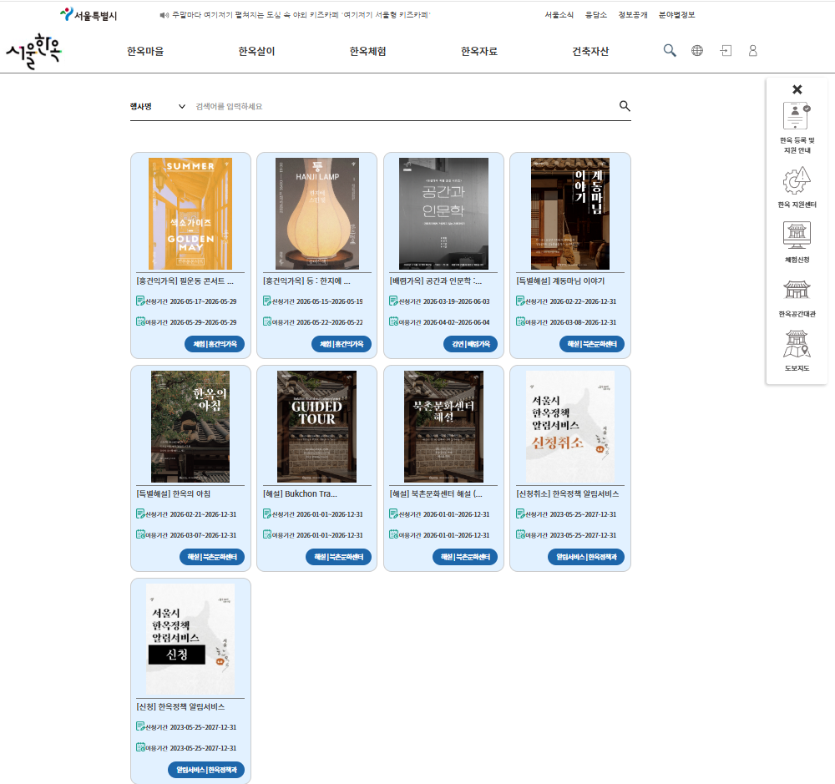This screenshot has width=835, height=784.
Task: Click the header search magnifier icon
Action: pyautogui.click(x=670, y=51)
